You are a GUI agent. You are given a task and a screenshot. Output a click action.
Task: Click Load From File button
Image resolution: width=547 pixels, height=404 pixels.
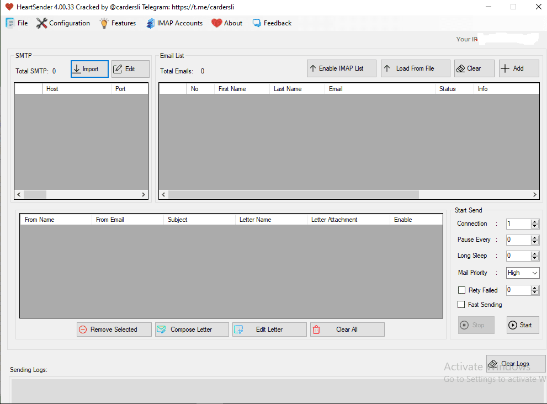click(x=415, y=68)
